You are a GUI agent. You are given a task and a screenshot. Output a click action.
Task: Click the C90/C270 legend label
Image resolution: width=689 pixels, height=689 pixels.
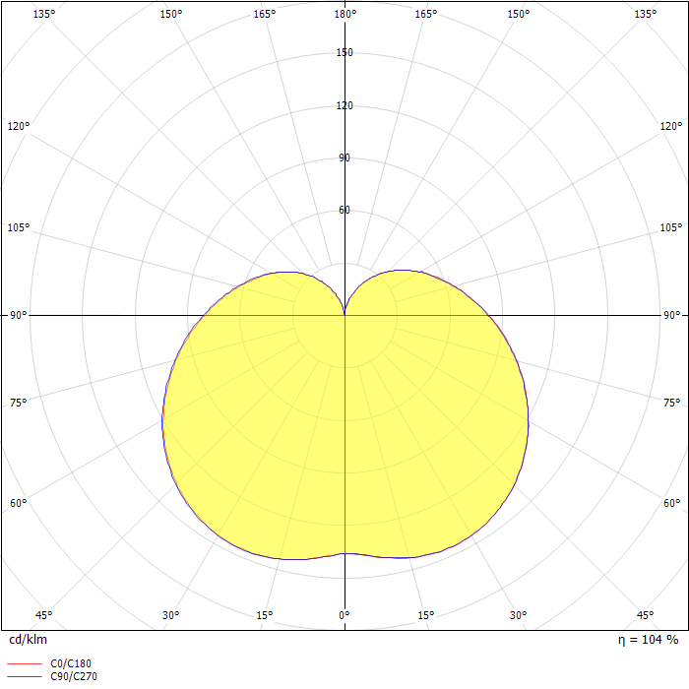74,677
